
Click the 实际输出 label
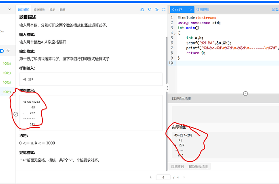point(179,127)
